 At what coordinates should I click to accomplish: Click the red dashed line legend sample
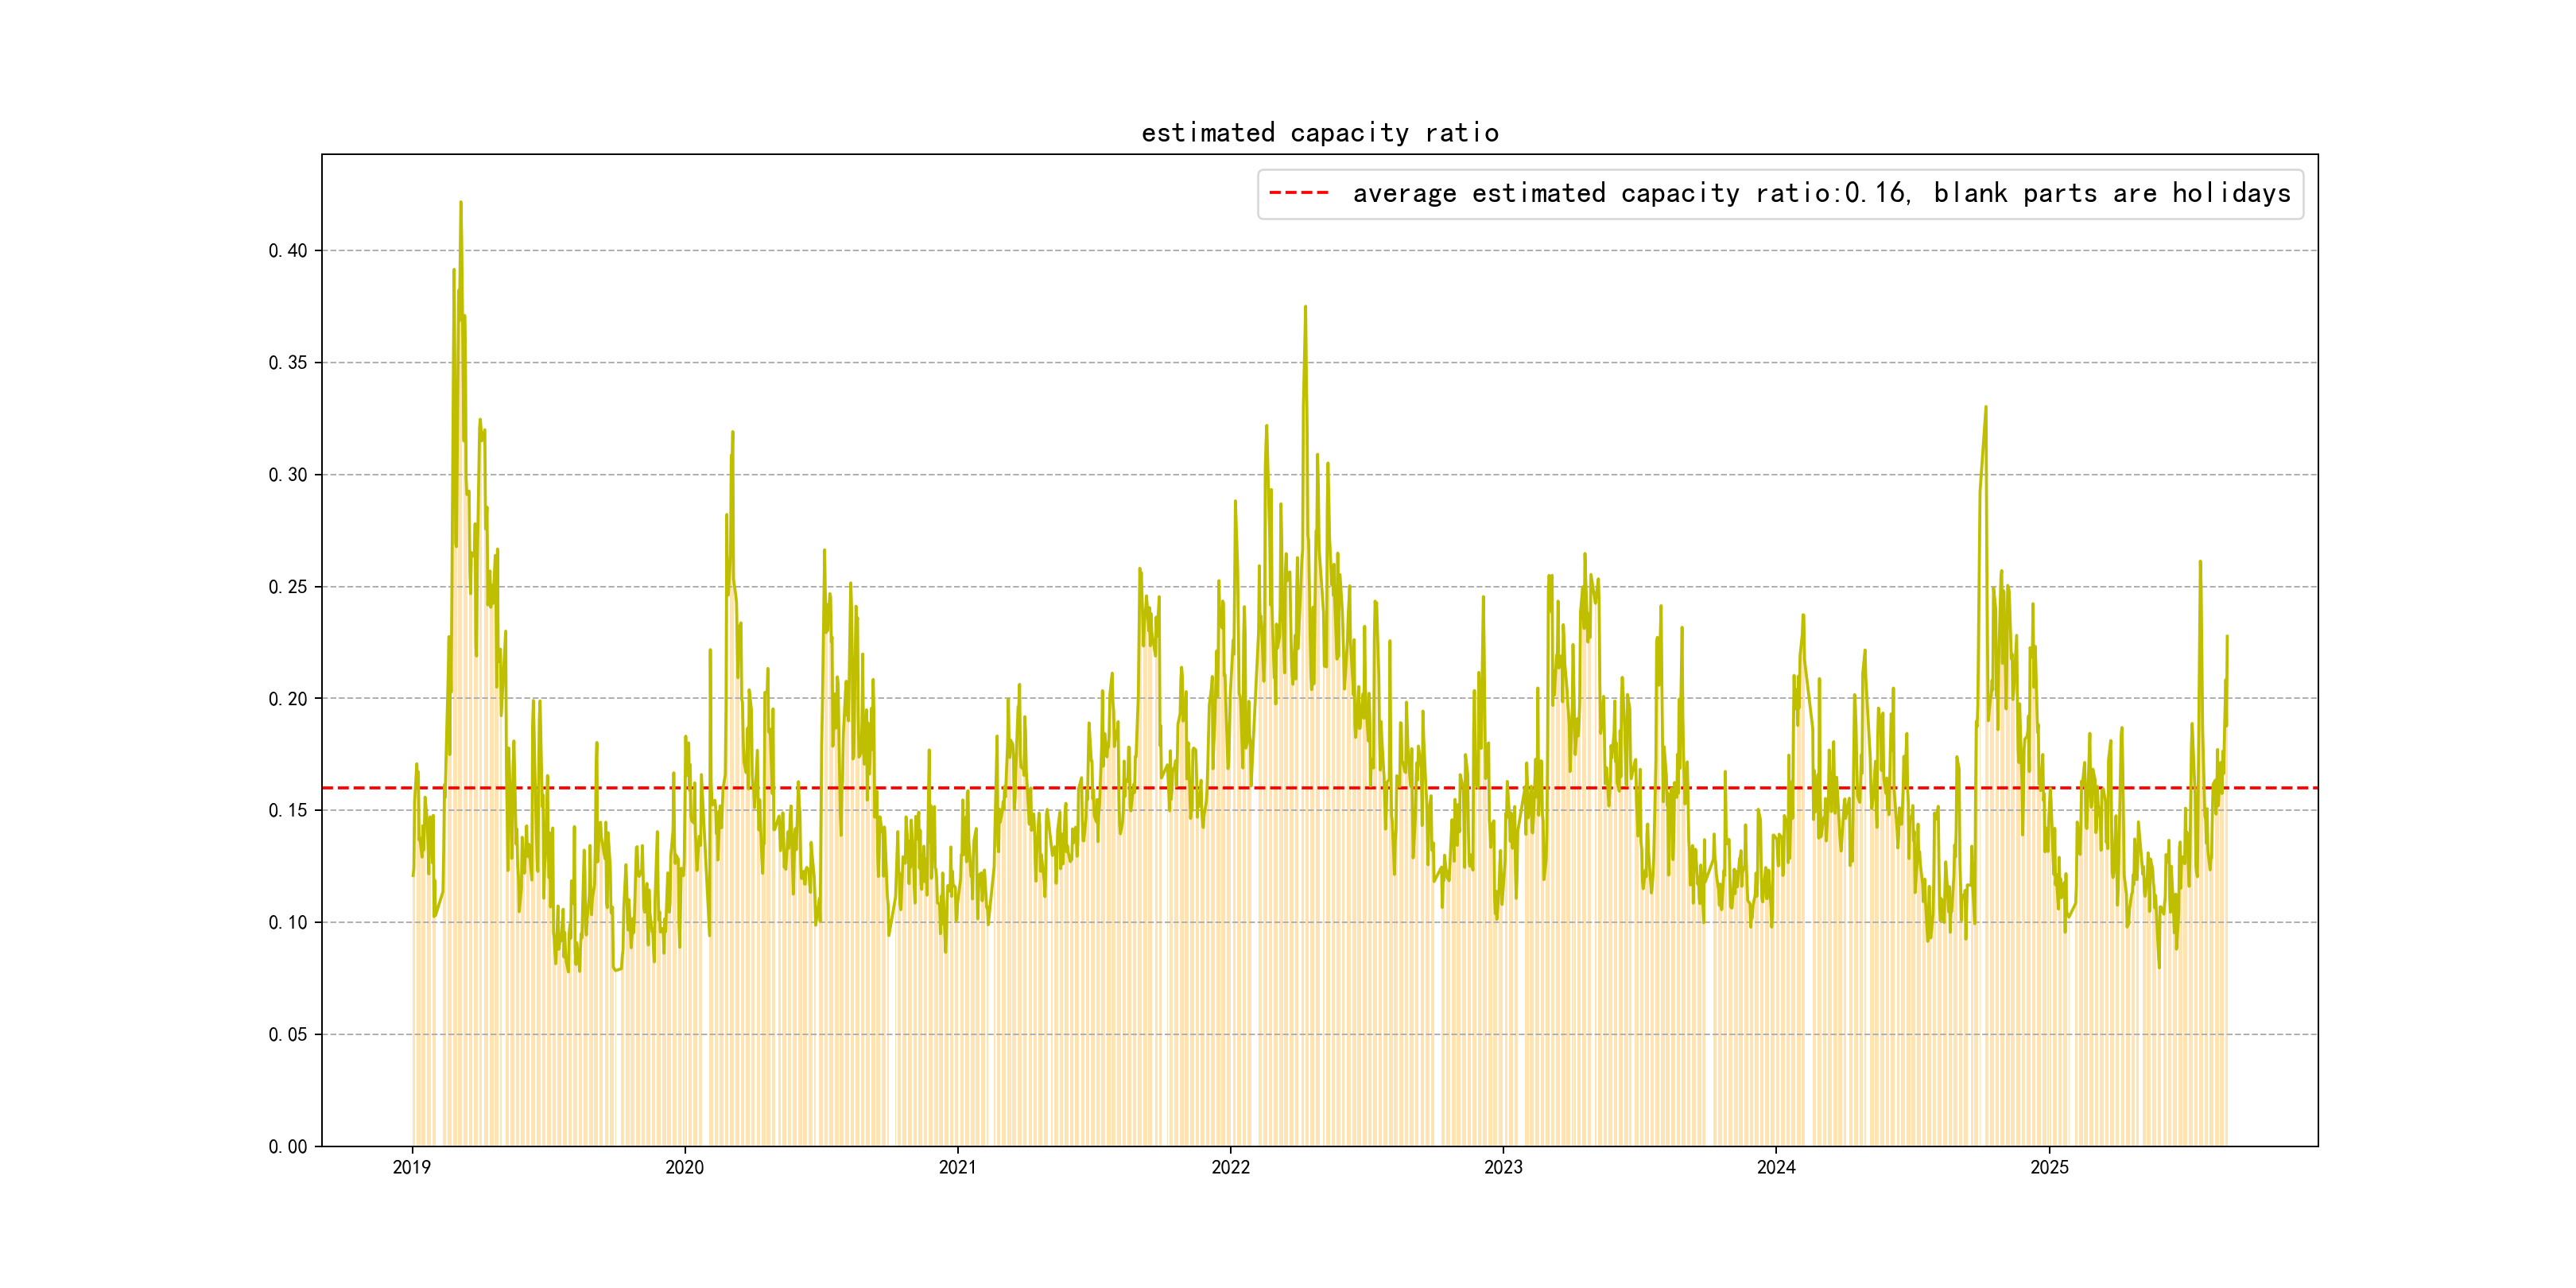click(x=1298, y=193)
